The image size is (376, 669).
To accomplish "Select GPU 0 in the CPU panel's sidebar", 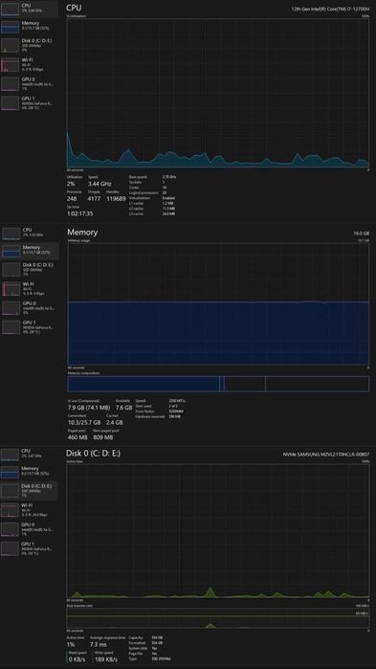I will click(29, 83).
